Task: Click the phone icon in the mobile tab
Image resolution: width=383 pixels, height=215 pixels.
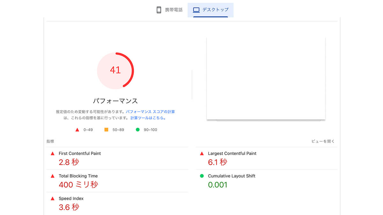Action: (159, 10)
